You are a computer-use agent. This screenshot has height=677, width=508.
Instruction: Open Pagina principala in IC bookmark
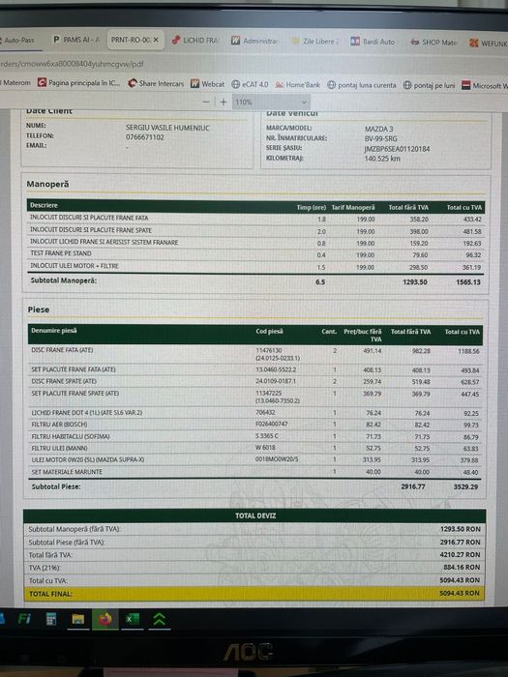pos(79,82)
